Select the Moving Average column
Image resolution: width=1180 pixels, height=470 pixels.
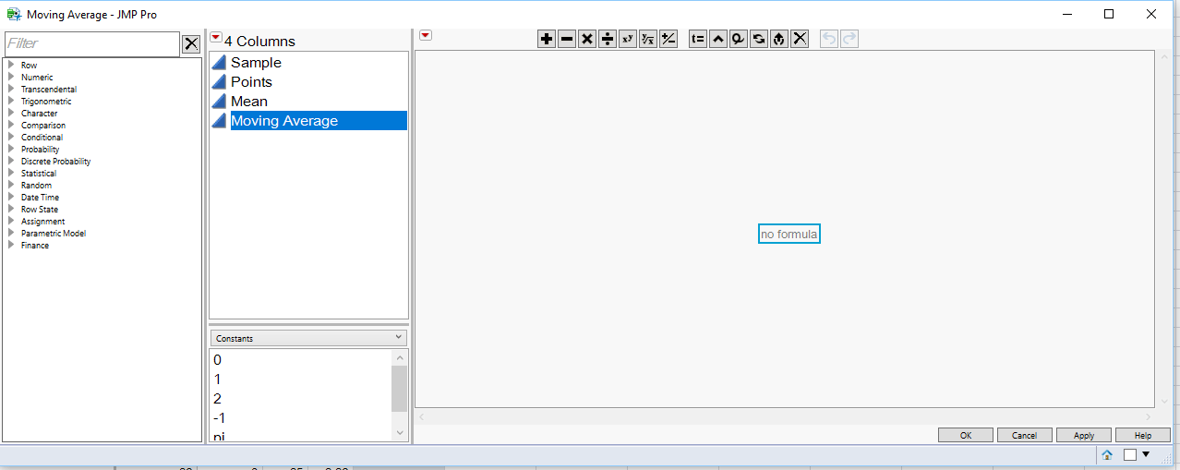[308, 120]
